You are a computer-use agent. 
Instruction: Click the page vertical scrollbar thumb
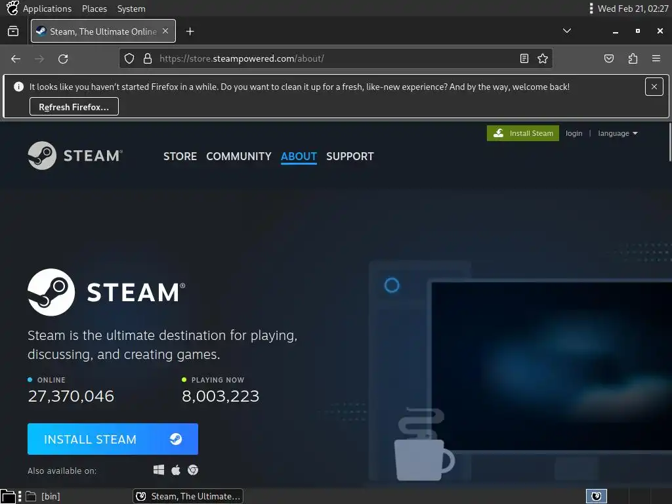tap(670, 142)
